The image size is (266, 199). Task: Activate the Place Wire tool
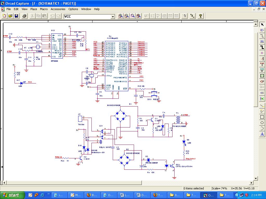pyautogui.click(x=262, y=36)
